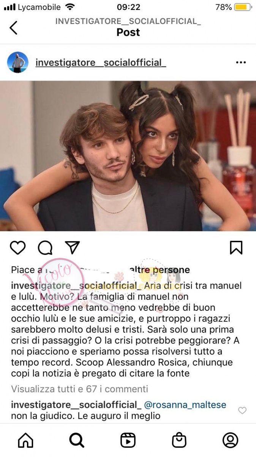The width and height of the screenshot is (256, 457).
Task: Tap the couple photo in the post
Action: point(128,156)
